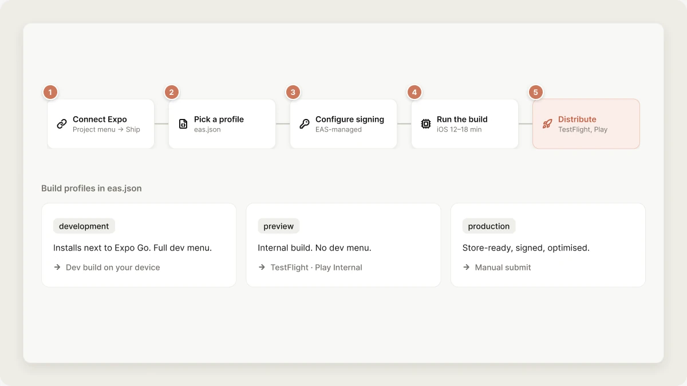This screenshot has width=687, height=386.
Task: Click the 'TestFlight · Play Internal' text
Action: [316, 267]
